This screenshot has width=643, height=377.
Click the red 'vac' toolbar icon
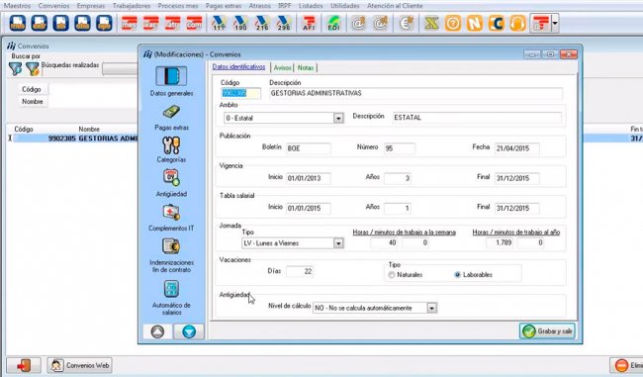pyautogui.click(x=151, y=24)
